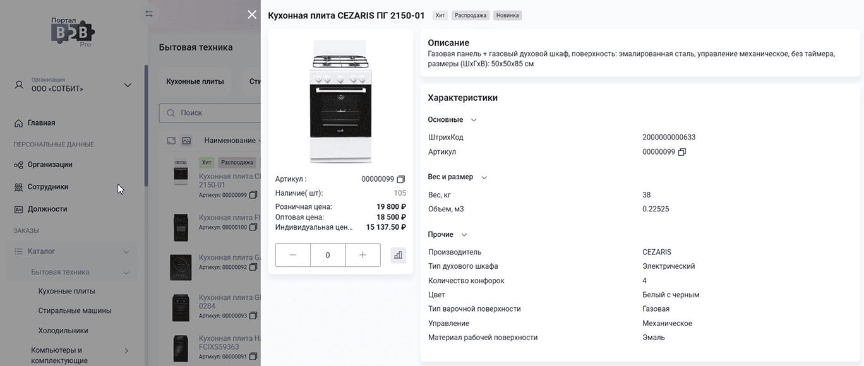Open the ООО «СОТБИТ» organization dropdown
The width and height of the screenshot is (864, 366).
click(x=128, y=85)
